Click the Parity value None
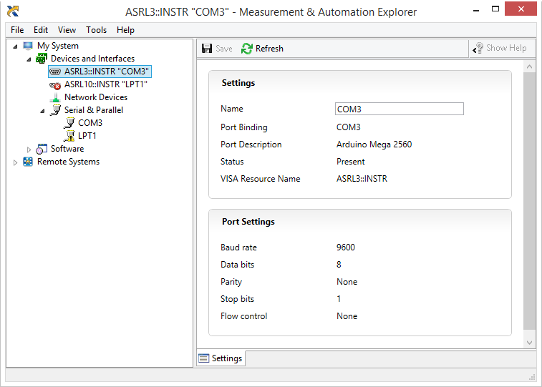This screenshot has width=542, height=387. point(347,282)
